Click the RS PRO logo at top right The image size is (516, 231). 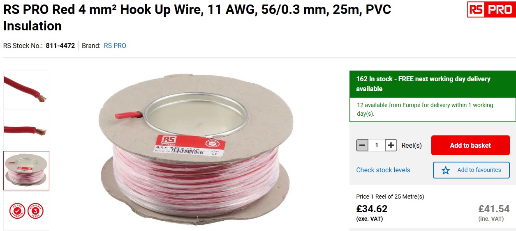click(x=491, y=9)
